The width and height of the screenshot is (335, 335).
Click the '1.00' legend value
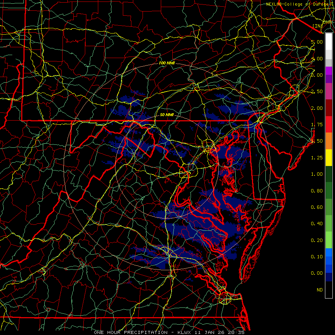pyautogui.click(x=317, y=174)
